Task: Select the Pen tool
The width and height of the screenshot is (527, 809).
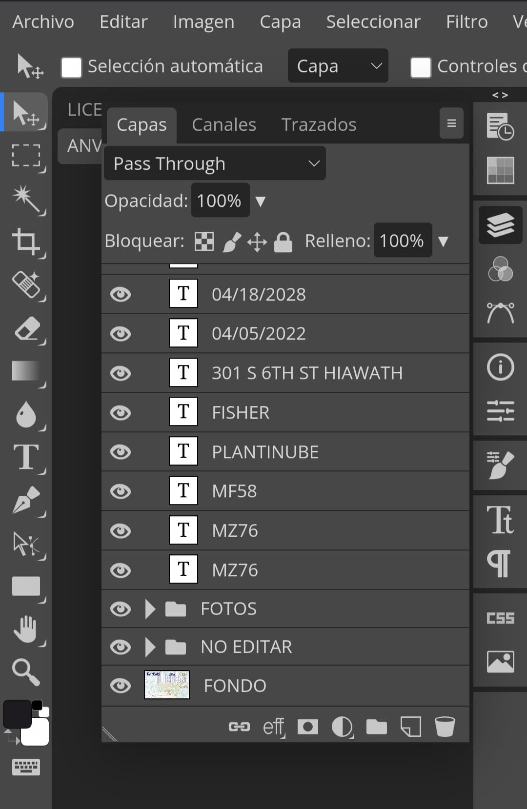Action: 26,500
